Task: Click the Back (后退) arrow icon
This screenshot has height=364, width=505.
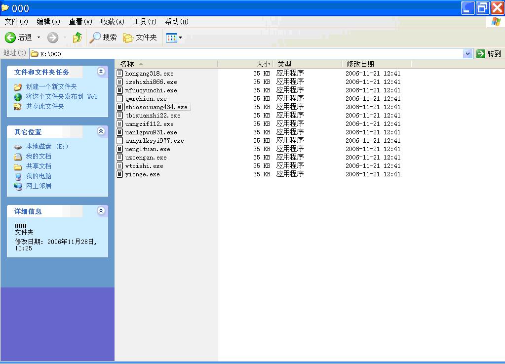Action: tap(10, 38)
